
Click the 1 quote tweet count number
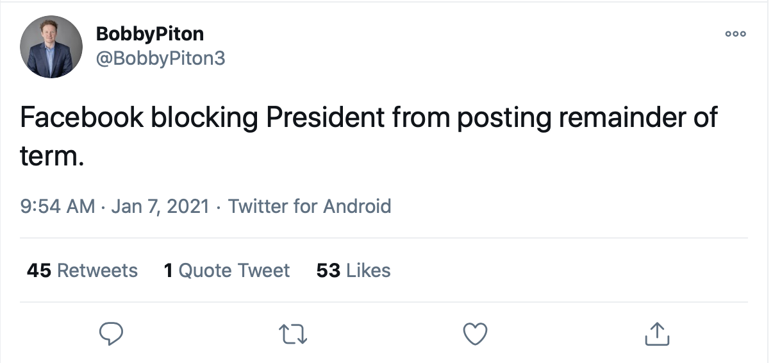coord(169,271)
